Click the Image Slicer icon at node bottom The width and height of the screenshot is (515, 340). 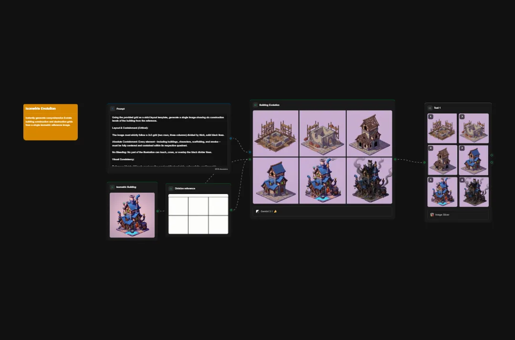(x=432, y=215)
